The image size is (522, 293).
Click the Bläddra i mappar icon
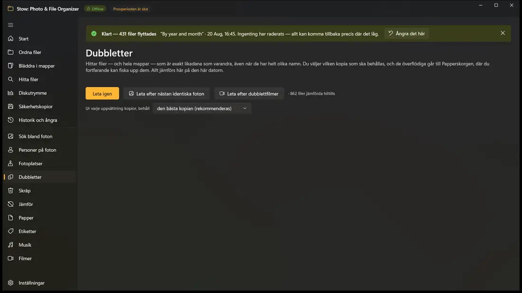[10, 66]
